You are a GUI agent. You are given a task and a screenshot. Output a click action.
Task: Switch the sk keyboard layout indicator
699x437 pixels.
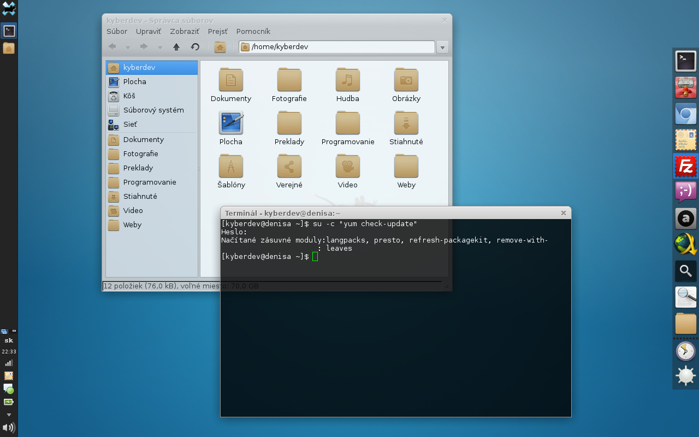9,340
